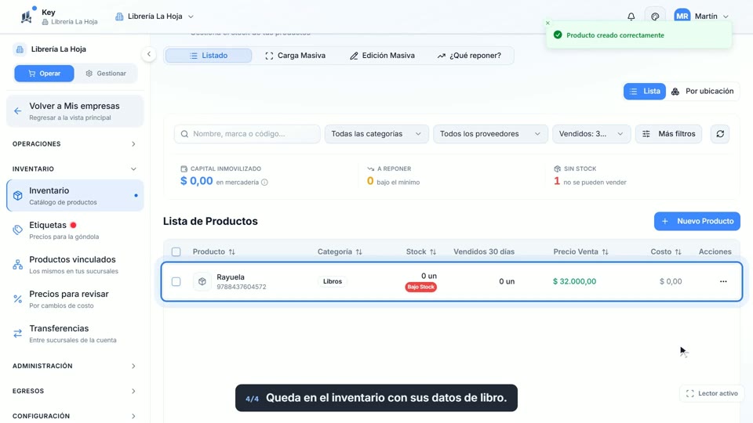The width and height of the screenshot is (753, 423).
Task: Sort by the Precio Venta column
Action: click(580, 251)
